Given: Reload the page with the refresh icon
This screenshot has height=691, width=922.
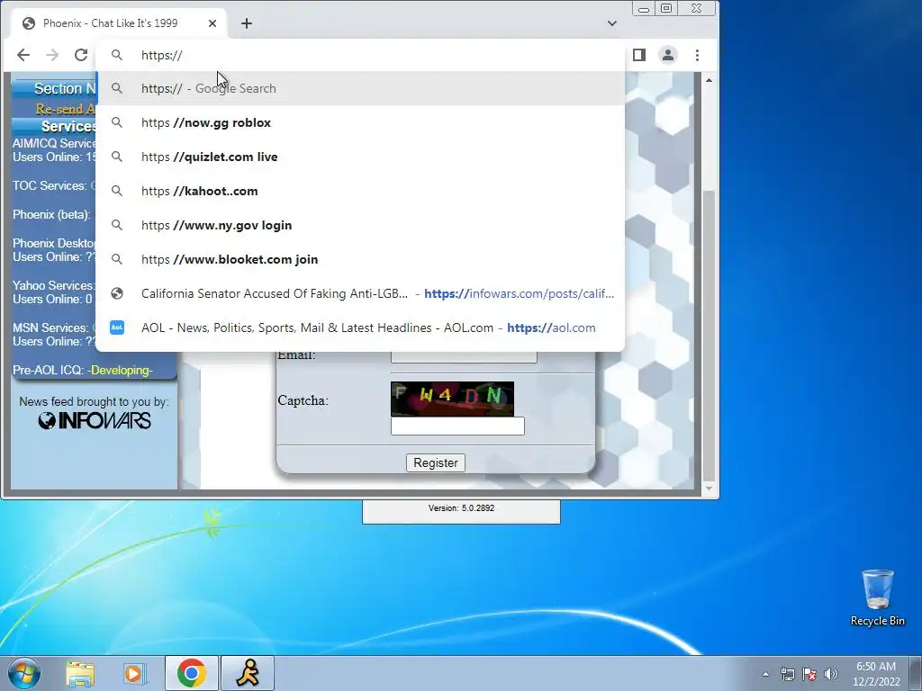Looking at the screenshot, I should (x=80, y=55).
